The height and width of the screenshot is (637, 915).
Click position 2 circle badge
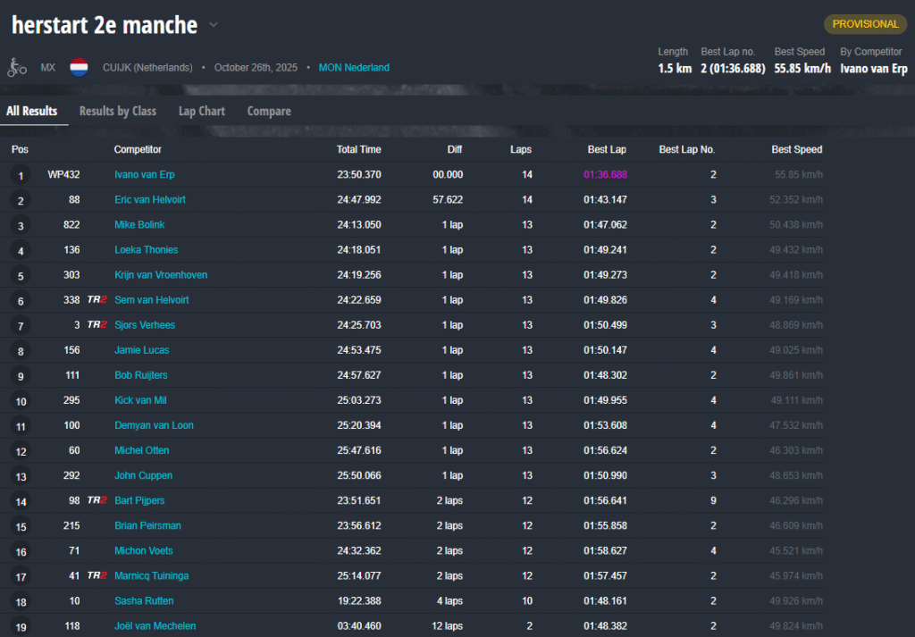click(21, 200)
